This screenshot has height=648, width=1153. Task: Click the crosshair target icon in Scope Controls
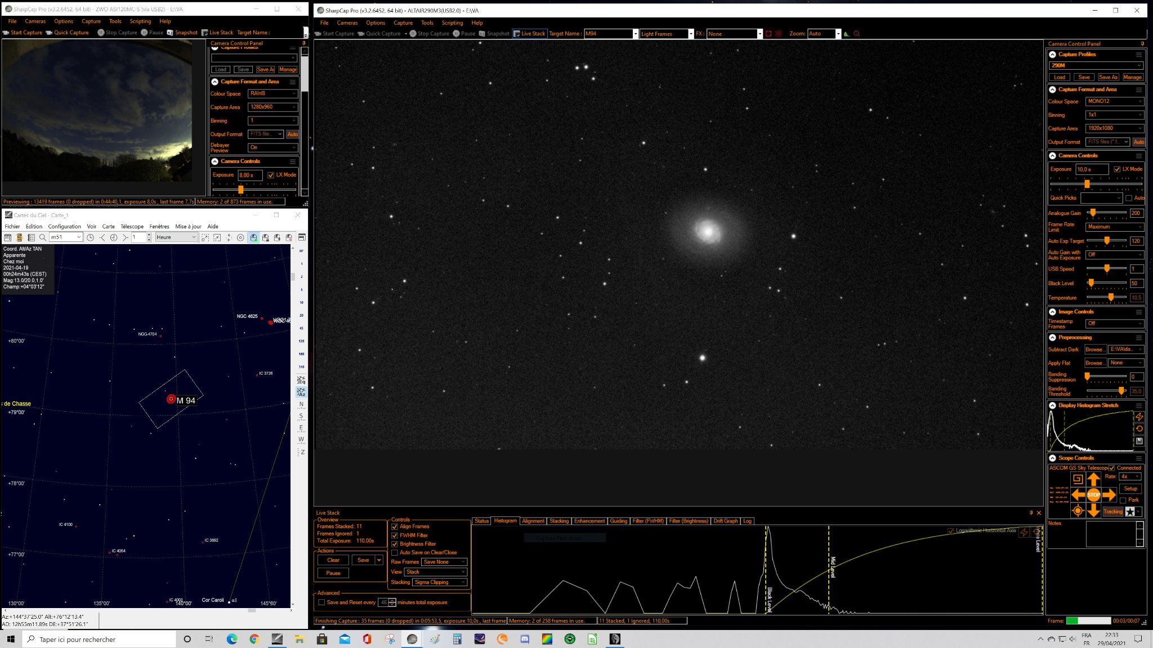click(x=1078, y=511)
